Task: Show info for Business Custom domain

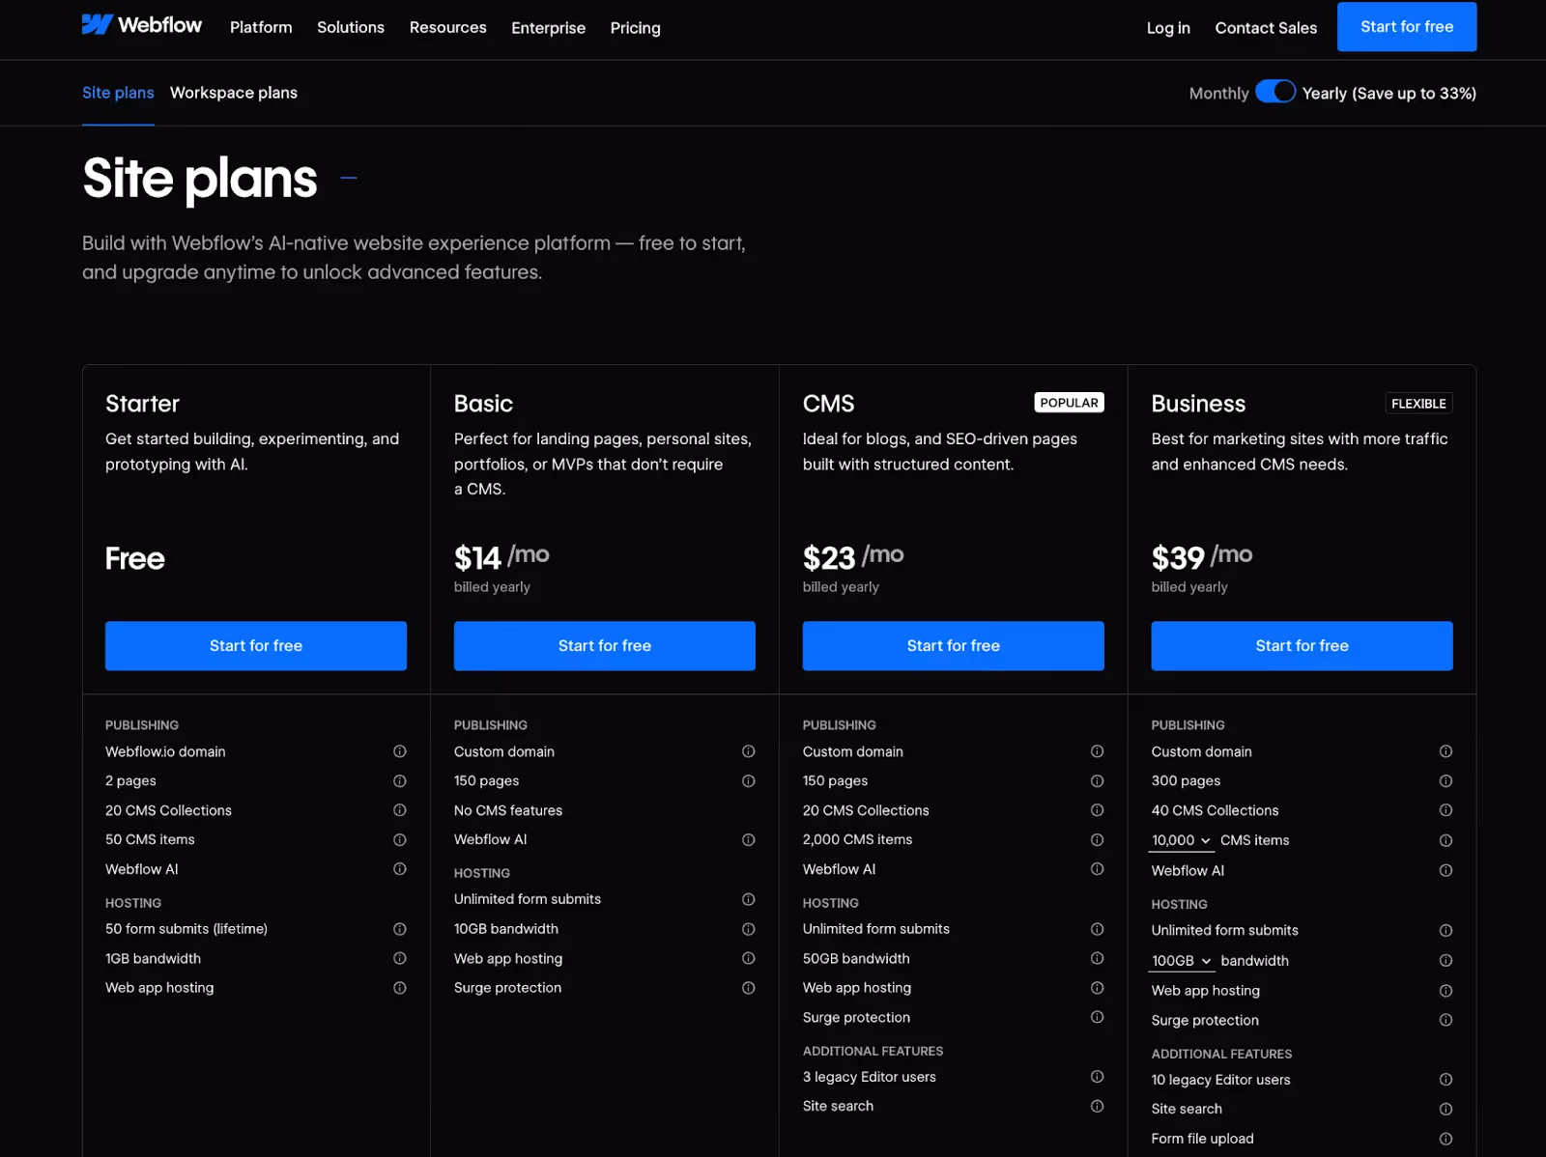Action: 1446,751
